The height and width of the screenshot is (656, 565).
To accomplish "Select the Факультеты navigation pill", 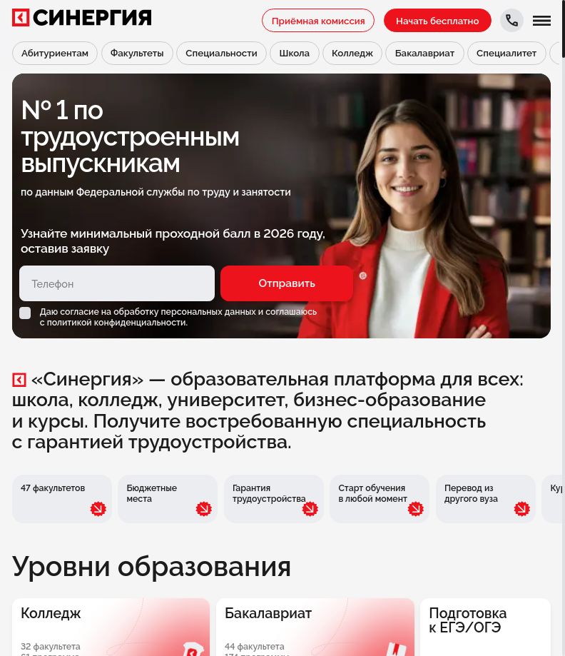I will pos(137,53).
